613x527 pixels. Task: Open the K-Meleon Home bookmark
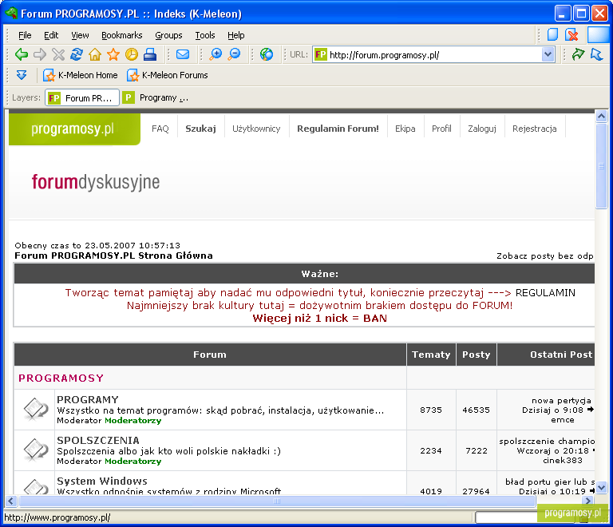pos(80,75)
